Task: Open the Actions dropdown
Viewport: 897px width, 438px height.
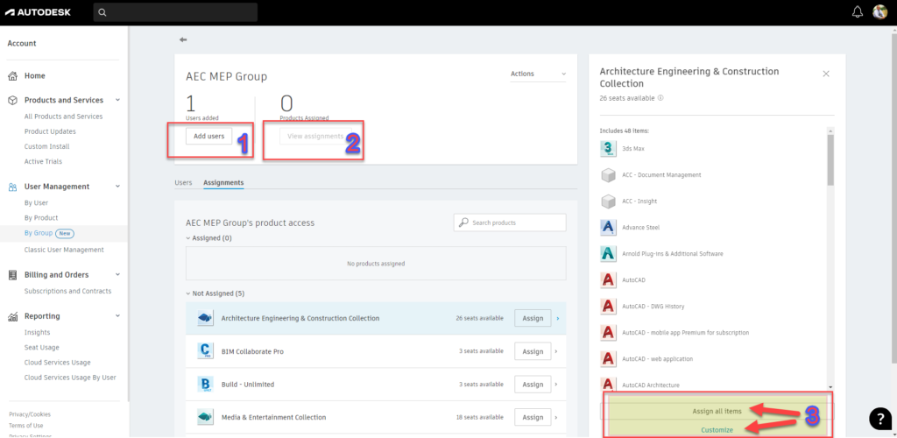Action: click(538, 74)
